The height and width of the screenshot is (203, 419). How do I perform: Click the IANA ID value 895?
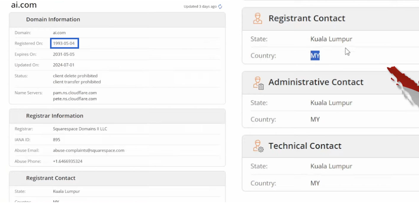pyautogui.click(x=57, y=140)
